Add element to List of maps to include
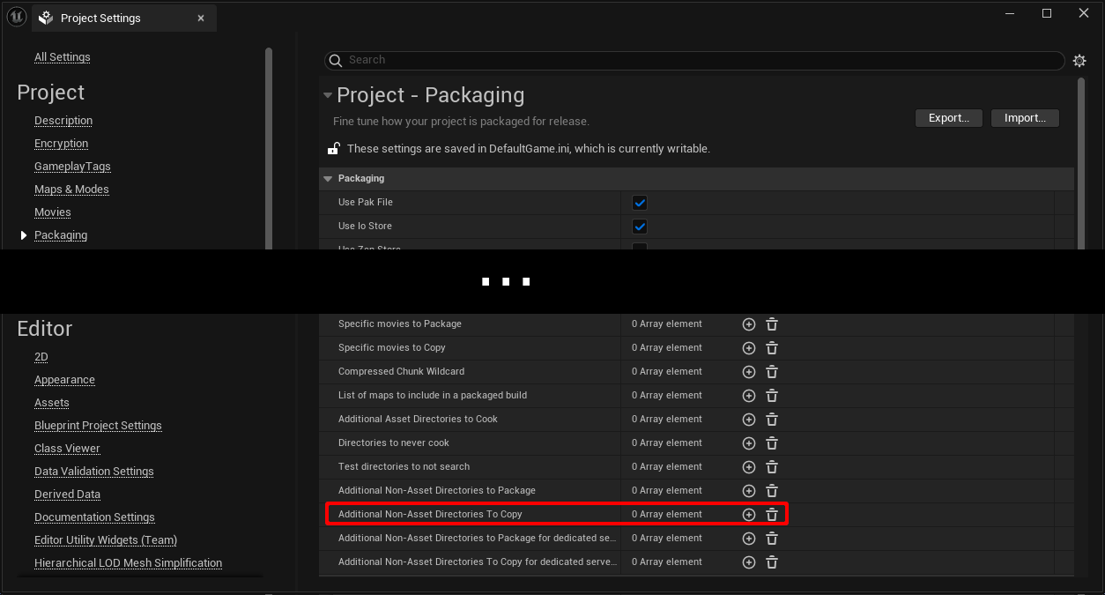Image resolution: width=1105 pixels, height=595 pixels. tap(749, 396)
